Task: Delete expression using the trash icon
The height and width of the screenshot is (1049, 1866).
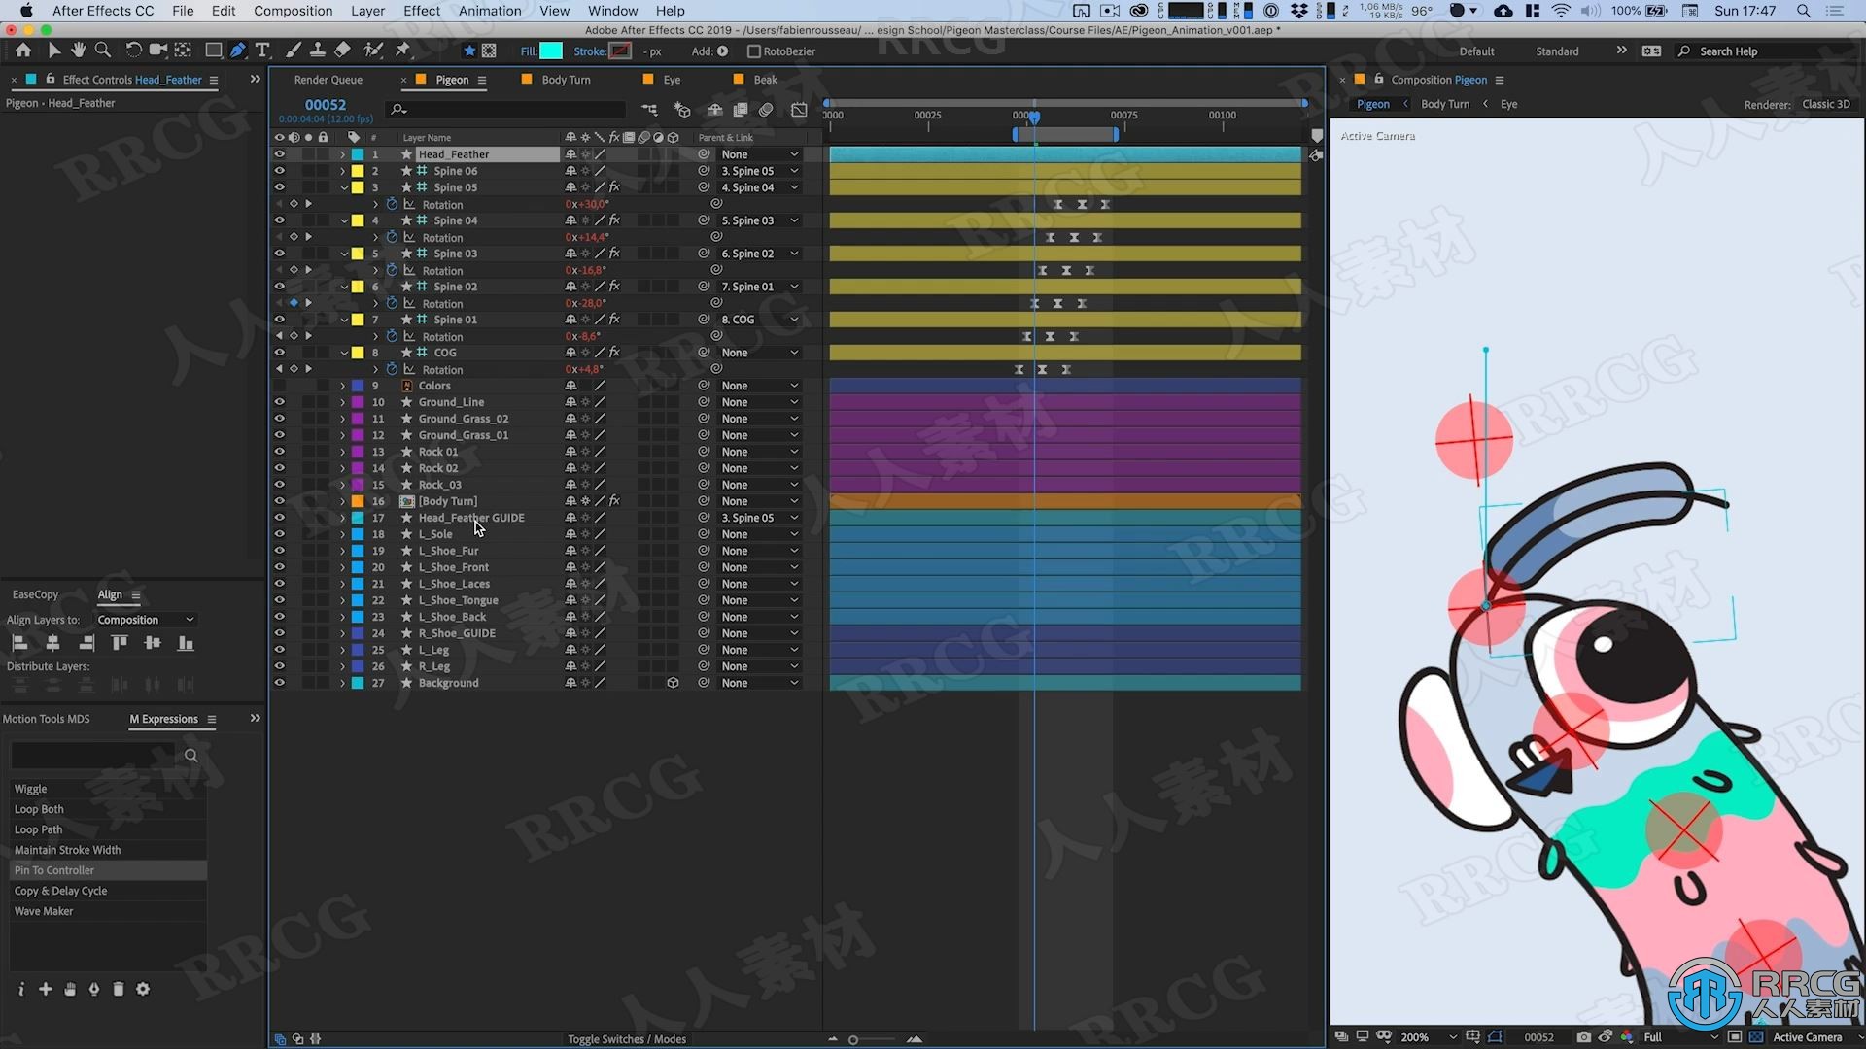Action: pos(119,989)
